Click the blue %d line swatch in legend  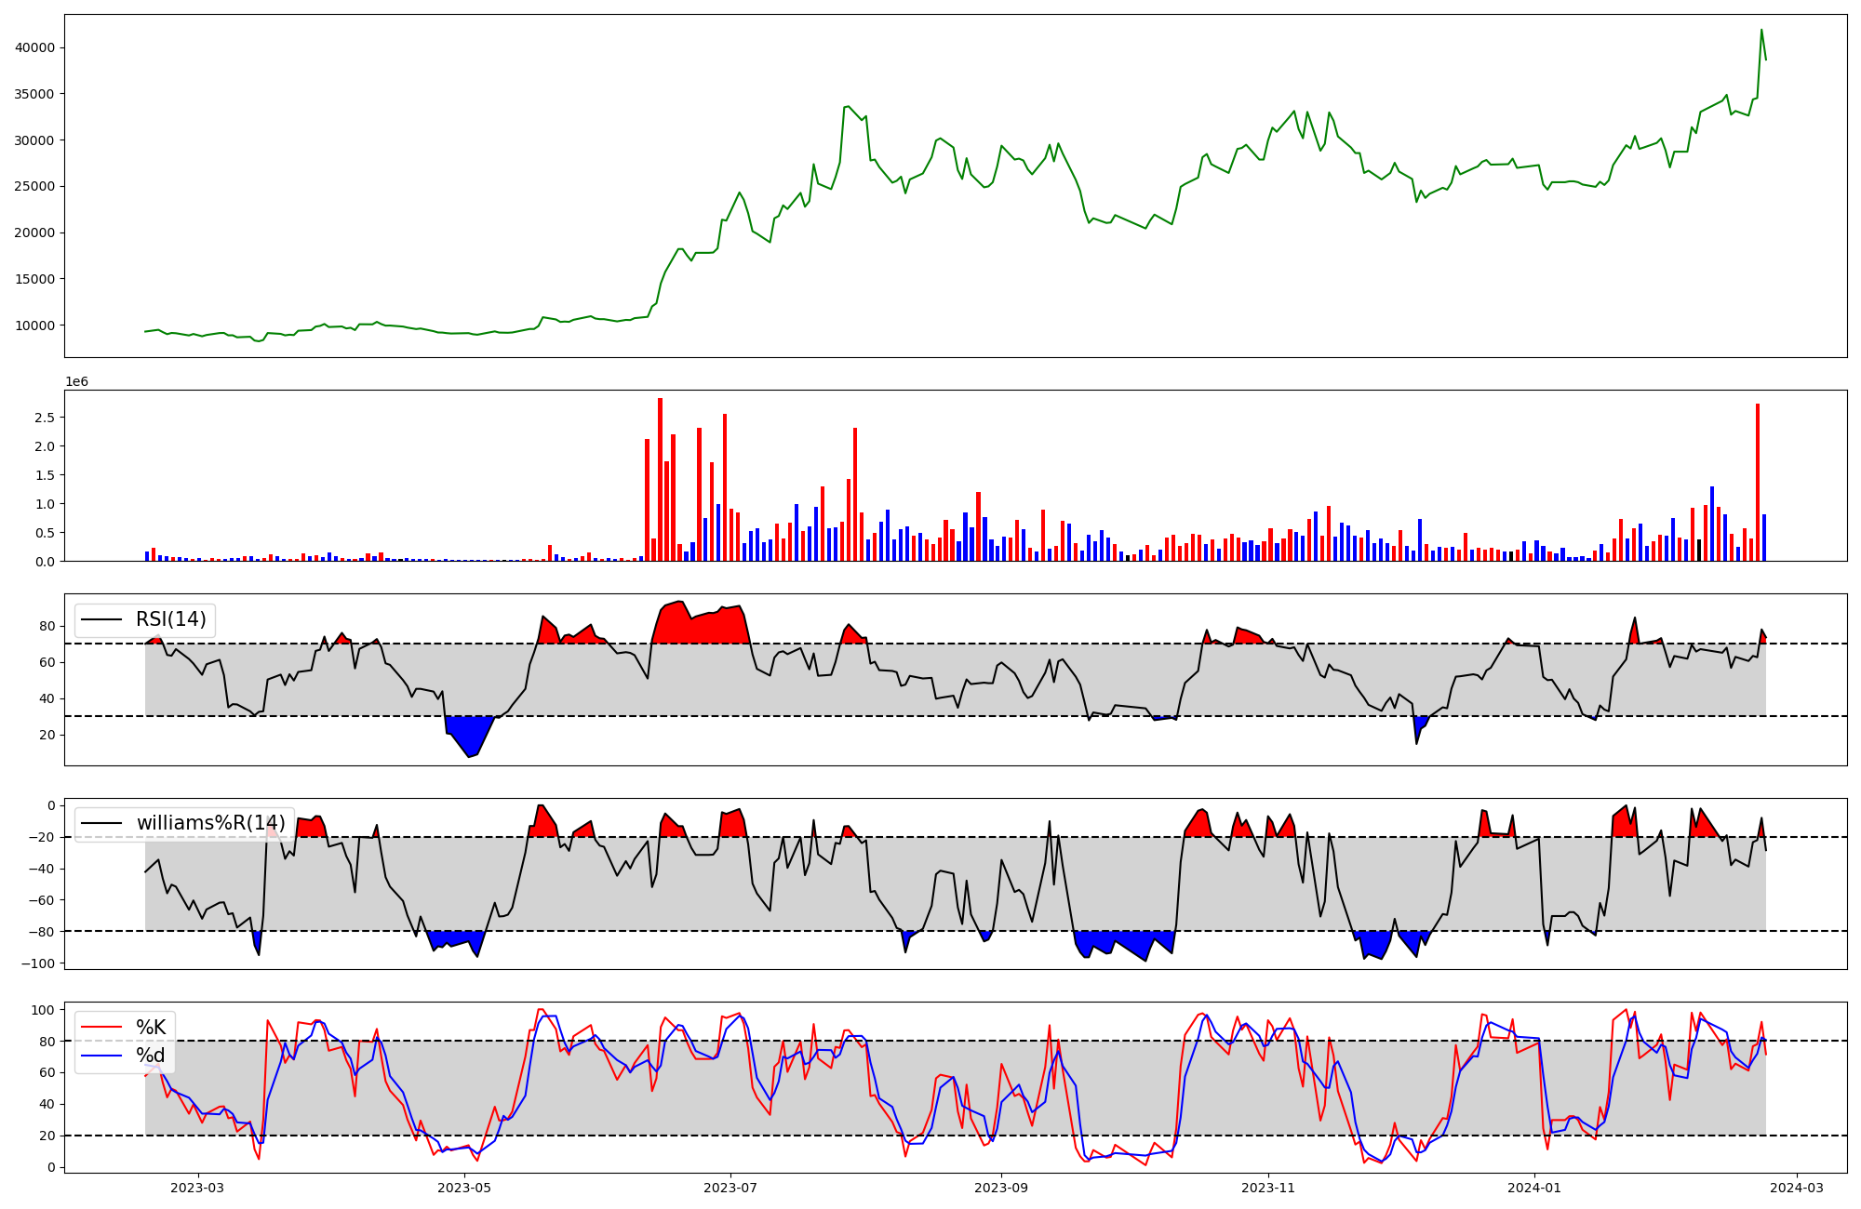tap(101, 1056)
